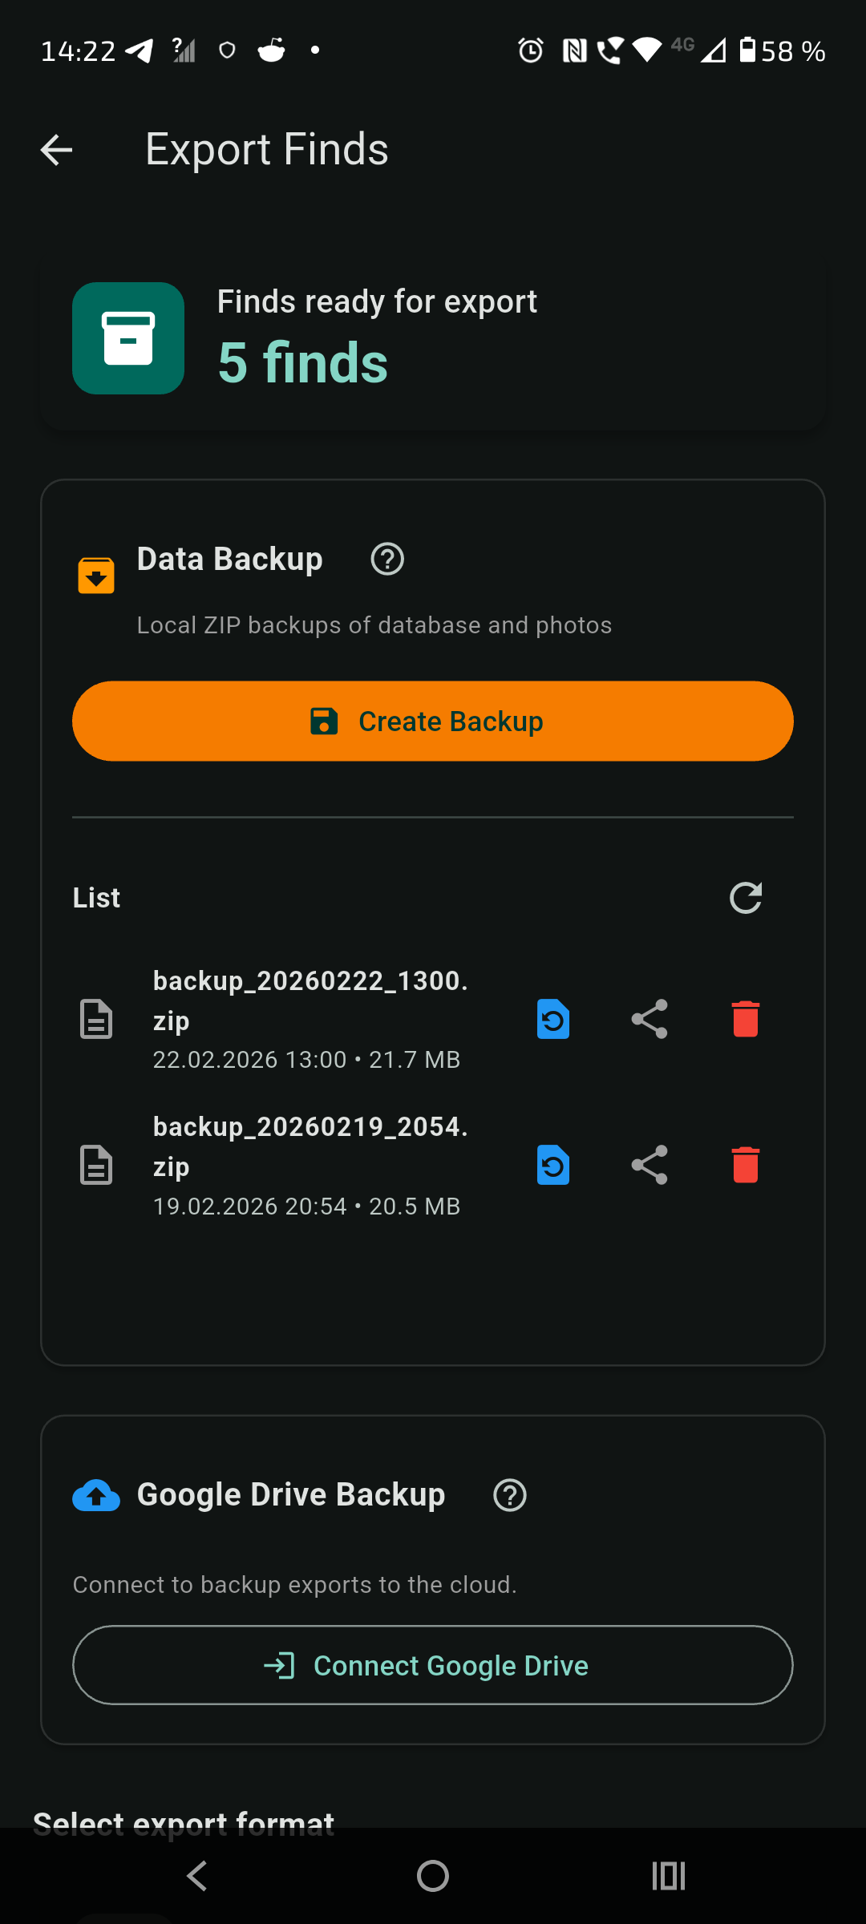
Task: Refresh the backup list
Action: (746, 897)
